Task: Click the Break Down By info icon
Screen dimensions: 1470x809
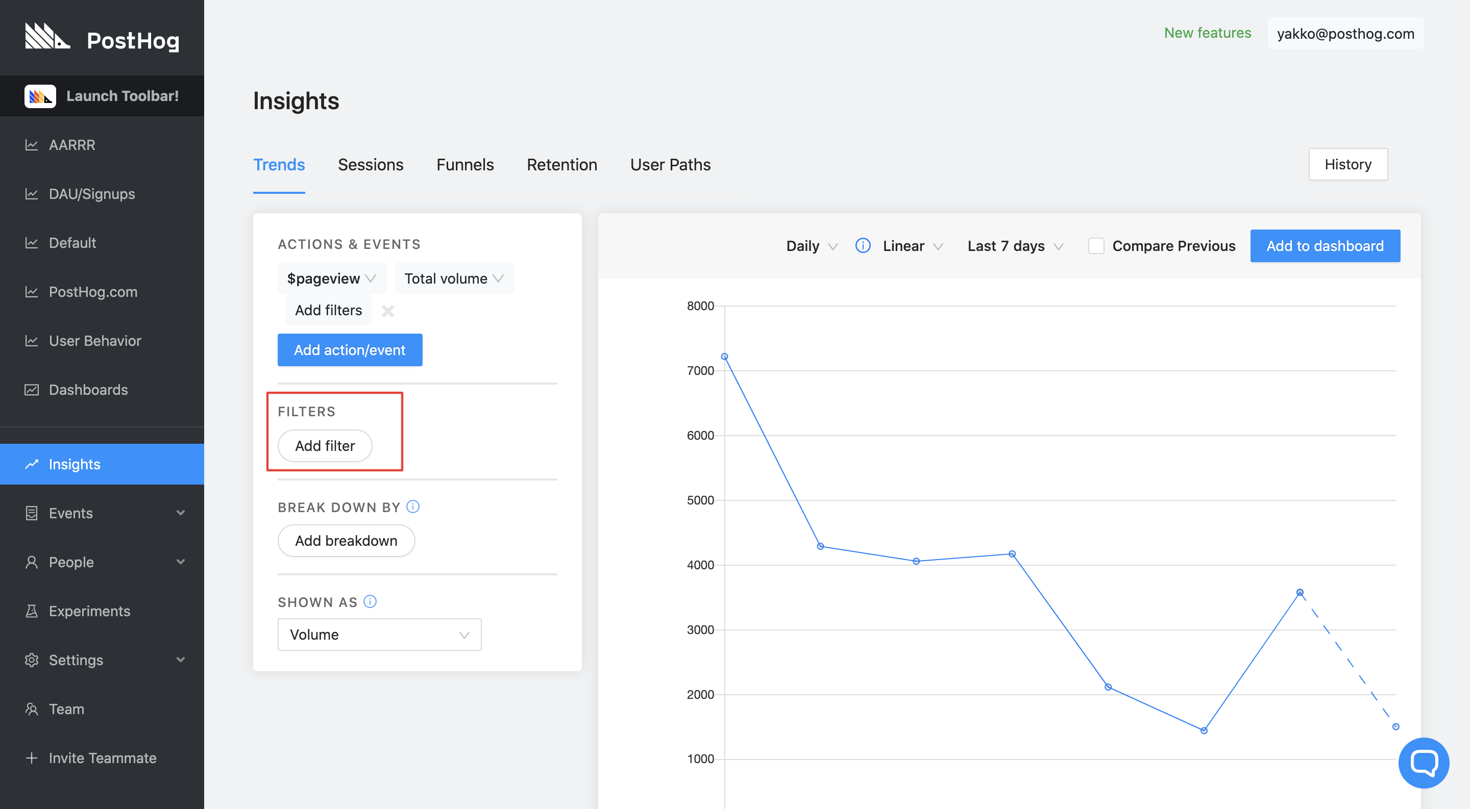Action: click(x=412, y=507)
